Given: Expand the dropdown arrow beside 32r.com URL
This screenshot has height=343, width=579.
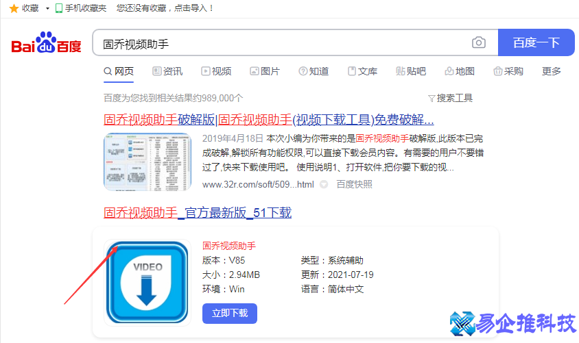Looking at the screenshot, I should (x=324, y=184).
